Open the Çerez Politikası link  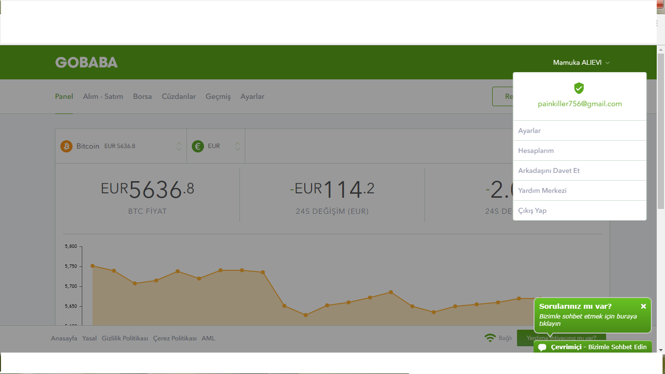pos(175,338)
